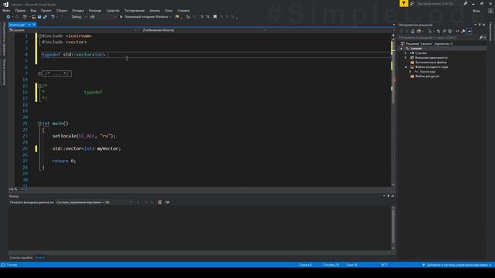This screenshot has width=495, height=278.
Task: Click on the typedef code line
Action: click(73, 55)
